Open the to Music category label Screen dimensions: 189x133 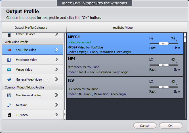[22, 105]
